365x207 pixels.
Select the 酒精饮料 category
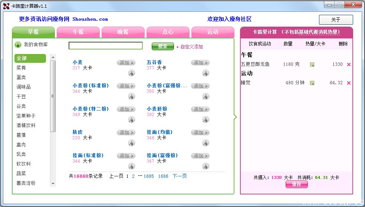(26, 126)
